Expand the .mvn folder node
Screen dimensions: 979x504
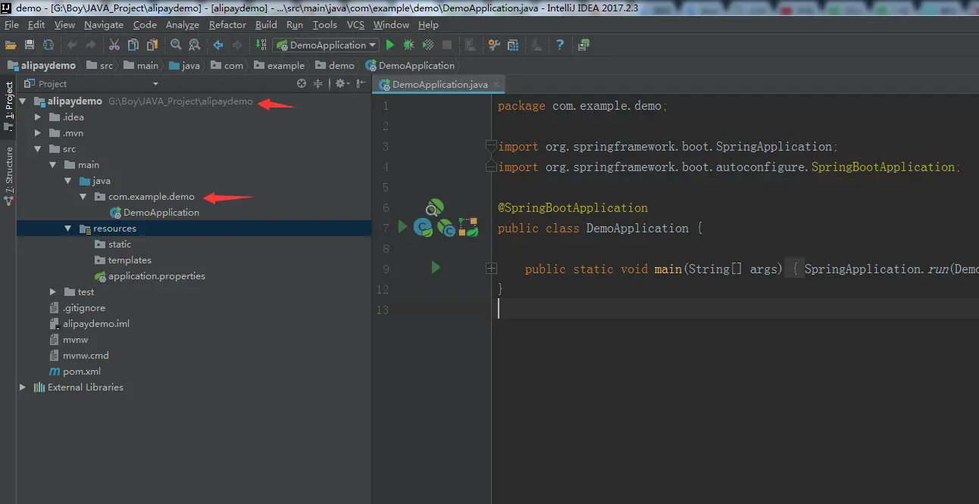[x=38, y=133]
